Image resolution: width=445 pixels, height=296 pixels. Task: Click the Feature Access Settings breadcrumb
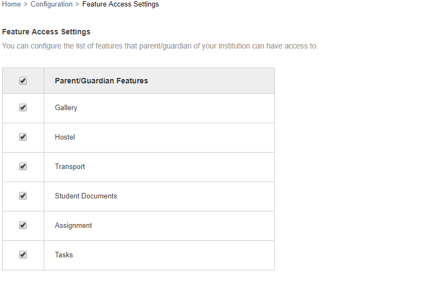121,4
